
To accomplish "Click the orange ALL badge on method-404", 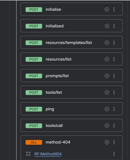I will pos(34,142).
